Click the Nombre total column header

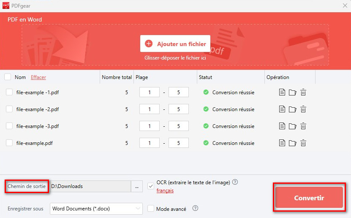pos(117,77)
